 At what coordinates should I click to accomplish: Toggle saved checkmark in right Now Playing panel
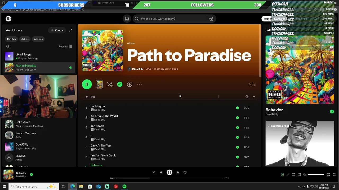pos(332,112)
